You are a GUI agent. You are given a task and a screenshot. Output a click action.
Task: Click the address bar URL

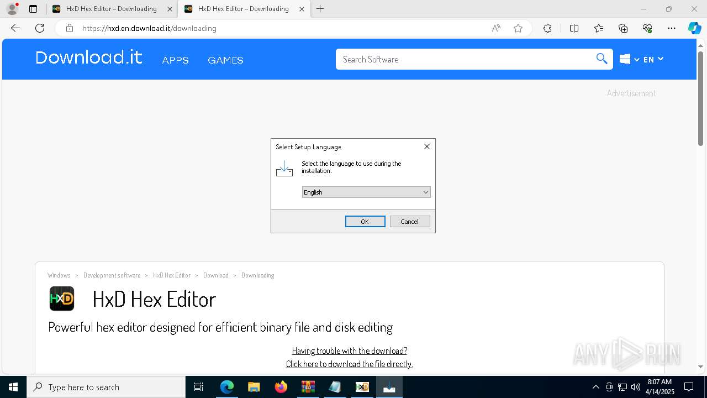(x=149, y=28)
